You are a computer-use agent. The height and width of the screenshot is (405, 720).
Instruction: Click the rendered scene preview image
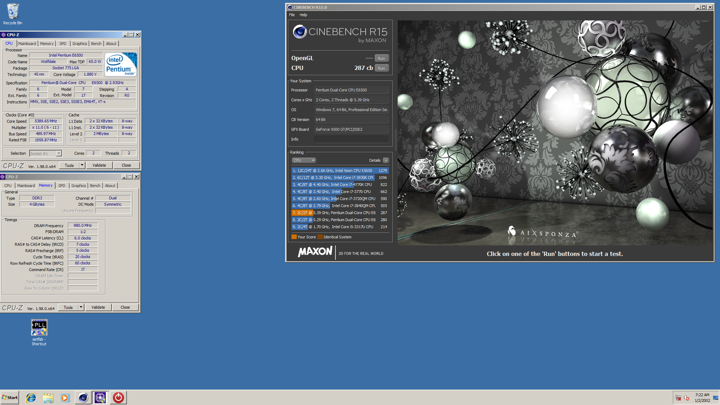(x=555, y=133)
